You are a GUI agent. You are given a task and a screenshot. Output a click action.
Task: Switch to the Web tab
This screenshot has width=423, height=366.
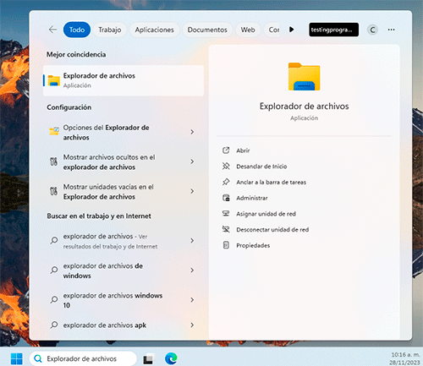click(x=248, y=30)
